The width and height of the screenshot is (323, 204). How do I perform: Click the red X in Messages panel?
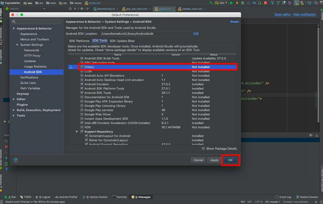(x=6, y=147)
